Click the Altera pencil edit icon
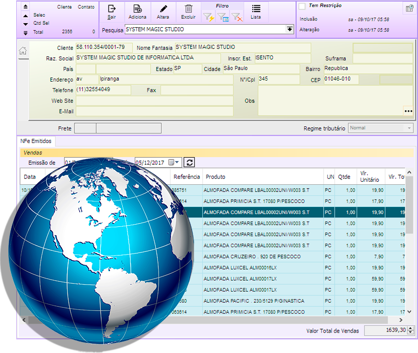This screenshot has height=353, width=418. (163, 9)
